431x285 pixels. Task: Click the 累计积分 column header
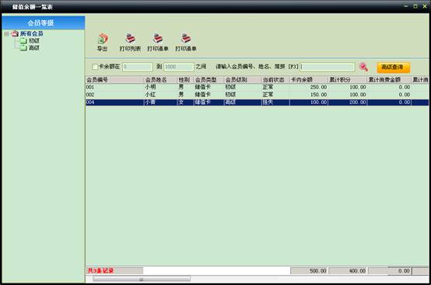point(348,80)
